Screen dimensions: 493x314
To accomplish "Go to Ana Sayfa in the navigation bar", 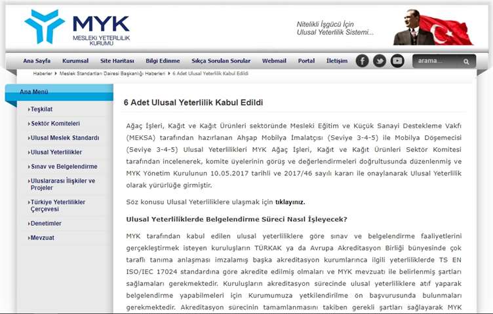I will click(37, 61).
